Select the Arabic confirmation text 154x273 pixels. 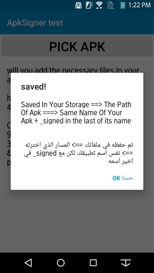click(x=76, y=152)
